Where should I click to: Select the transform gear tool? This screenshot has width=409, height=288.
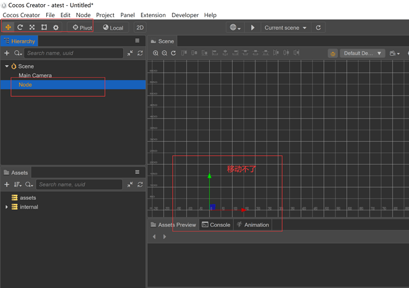coord(56,27)
